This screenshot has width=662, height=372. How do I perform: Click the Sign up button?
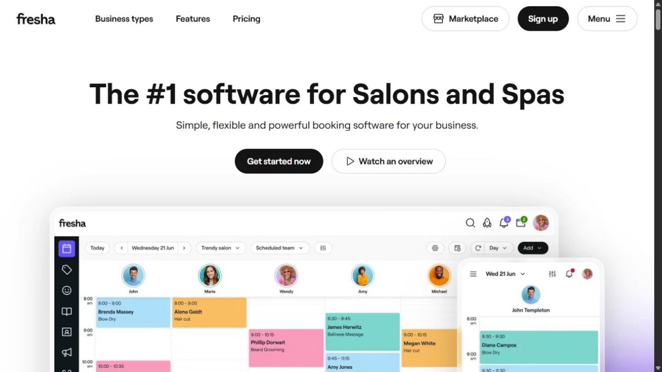pyautogui.click(x=543, y=19)
